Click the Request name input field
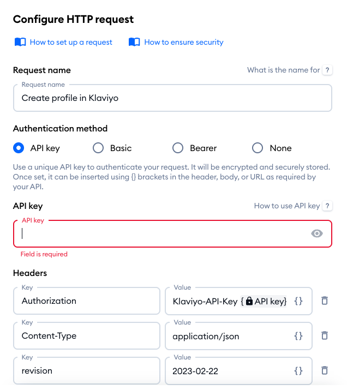 [172, 98]
